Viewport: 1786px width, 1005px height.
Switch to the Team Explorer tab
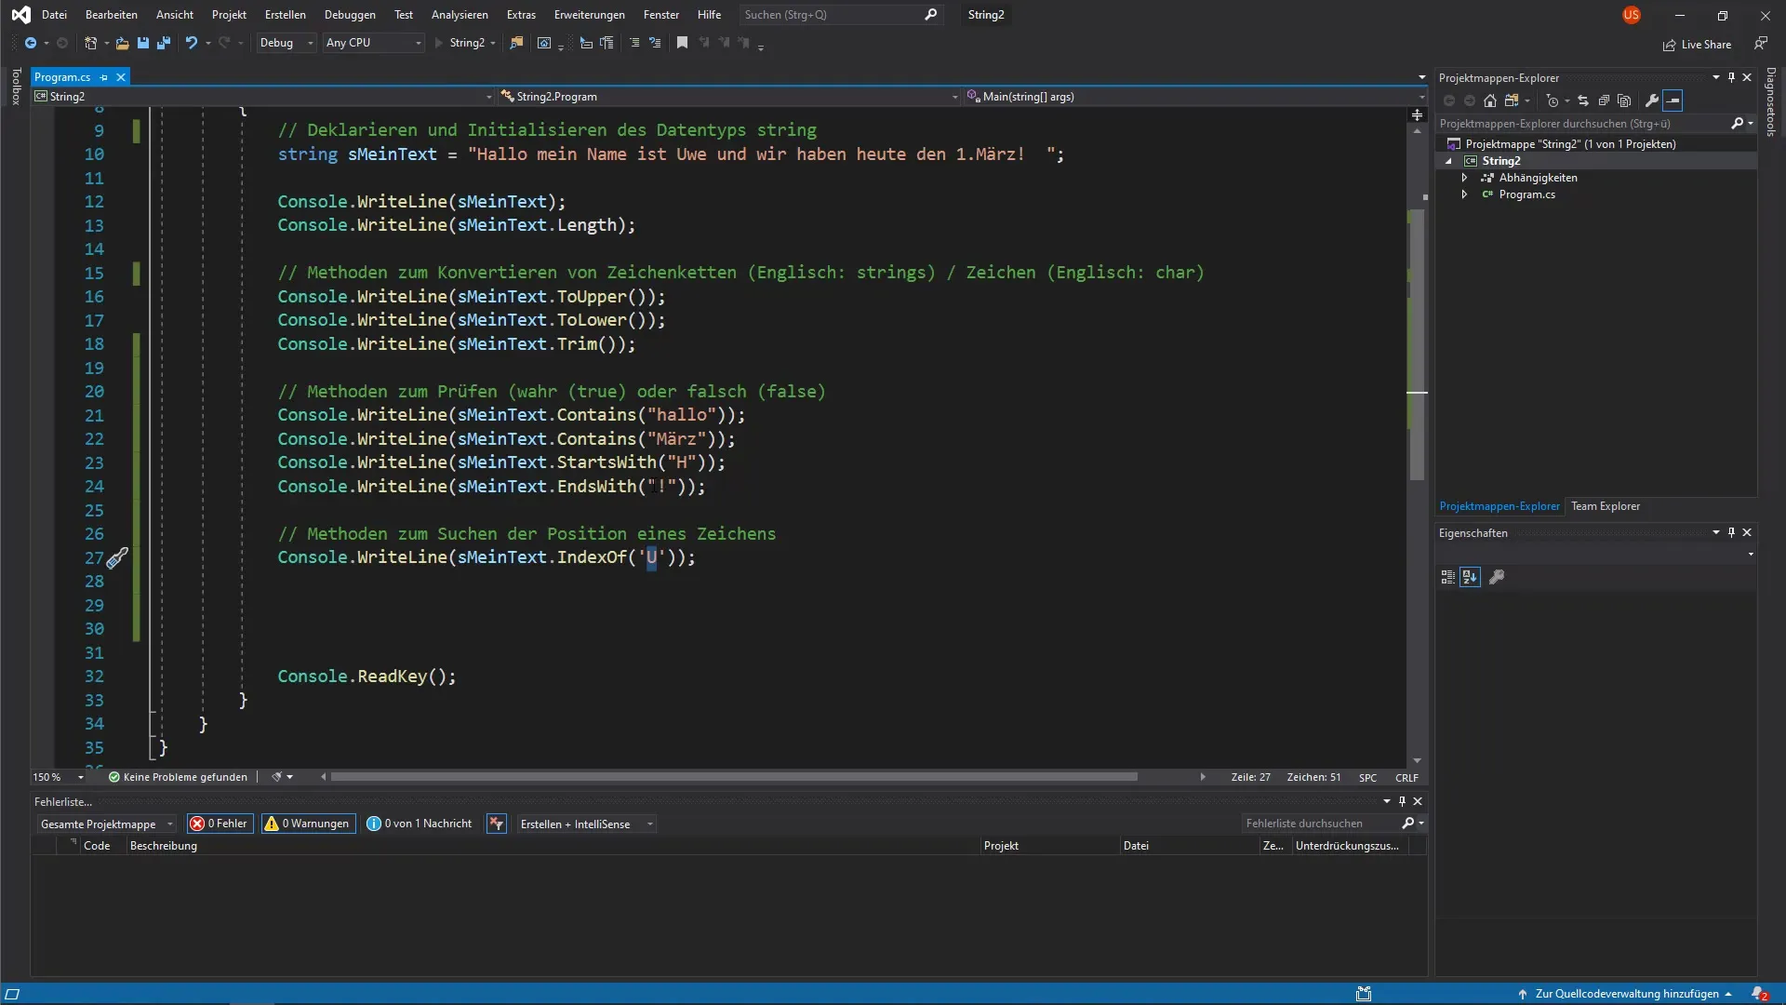1606,506
